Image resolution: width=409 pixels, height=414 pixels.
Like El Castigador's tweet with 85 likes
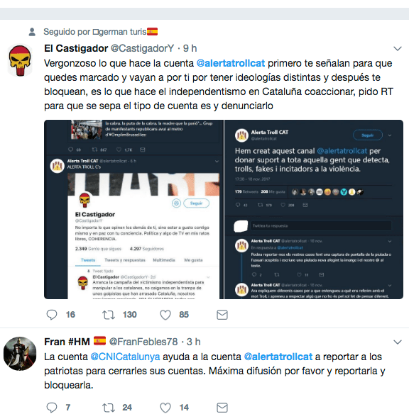point(165,315)
